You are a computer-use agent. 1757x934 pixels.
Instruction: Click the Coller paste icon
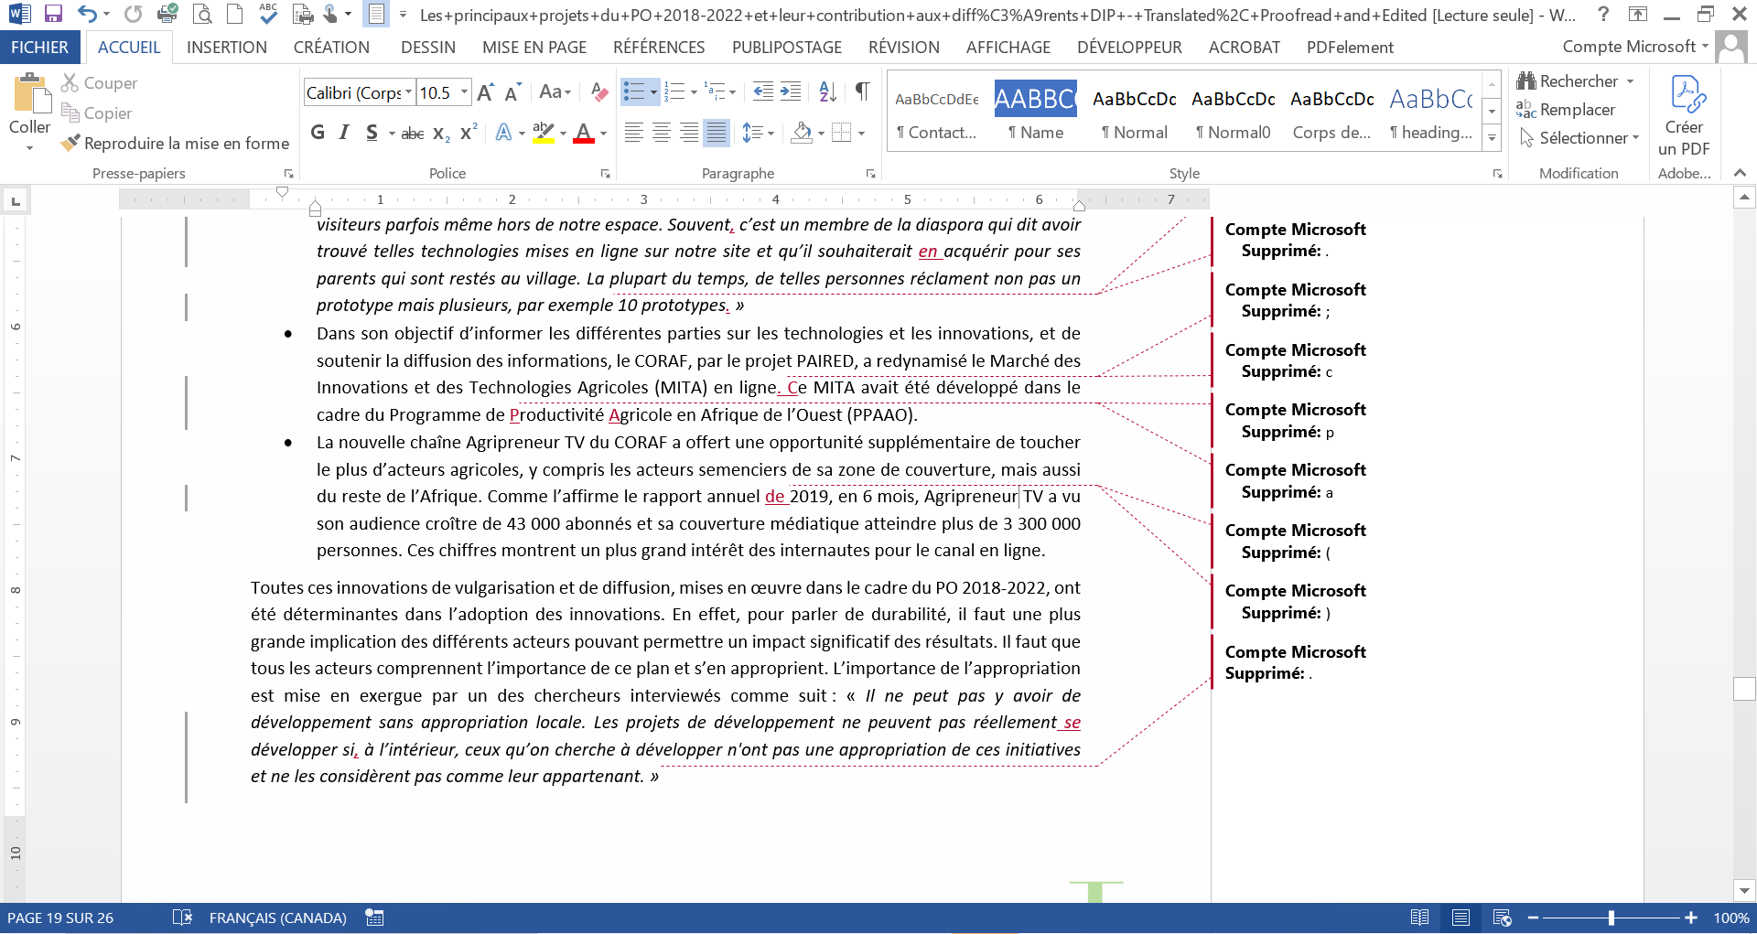(30, 94)
